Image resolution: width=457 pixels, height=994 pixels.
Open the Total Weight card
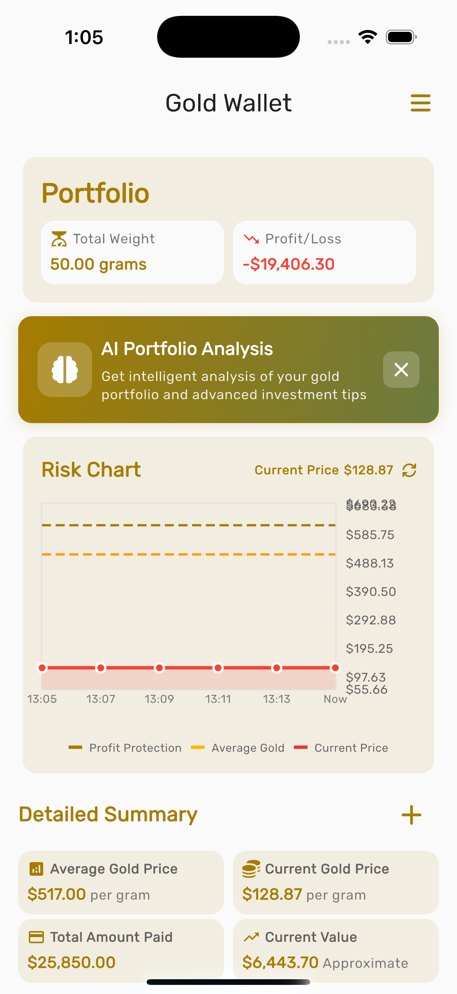pos(132,252)
